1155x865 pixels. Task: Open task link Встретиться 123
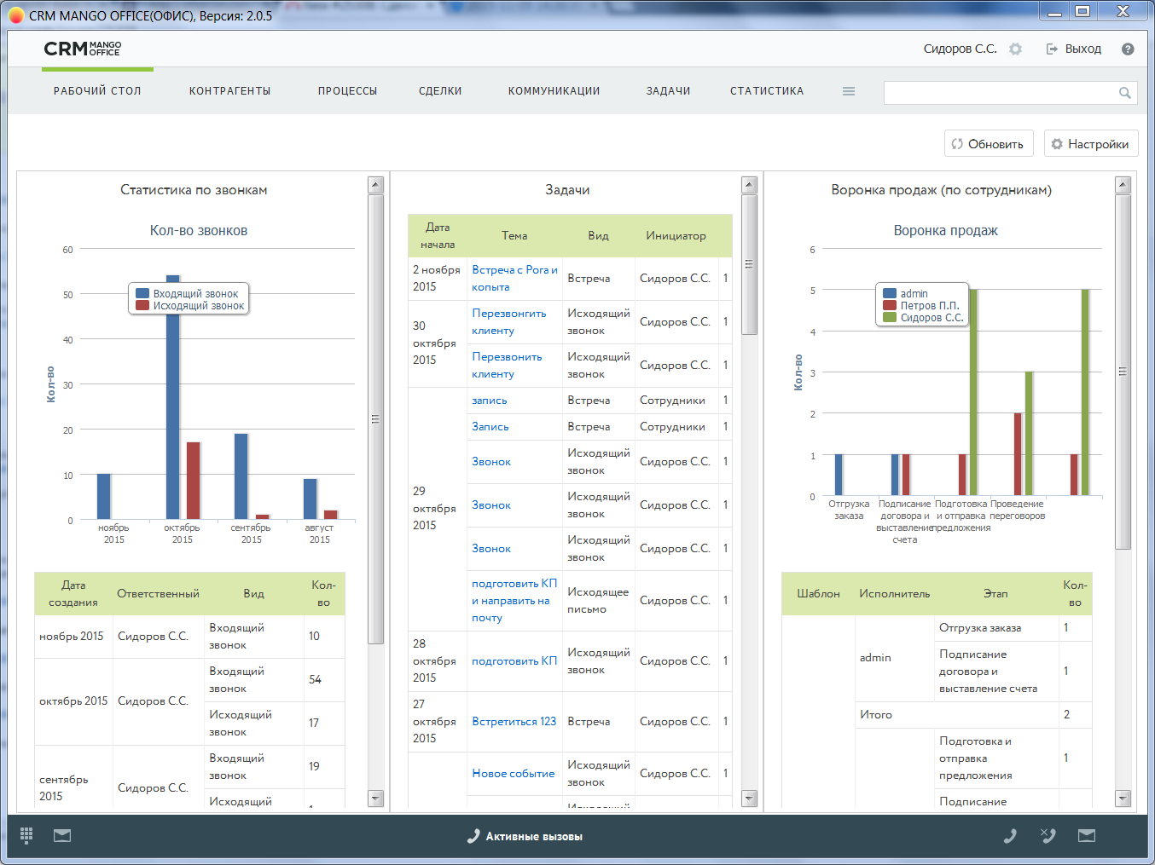514,722
